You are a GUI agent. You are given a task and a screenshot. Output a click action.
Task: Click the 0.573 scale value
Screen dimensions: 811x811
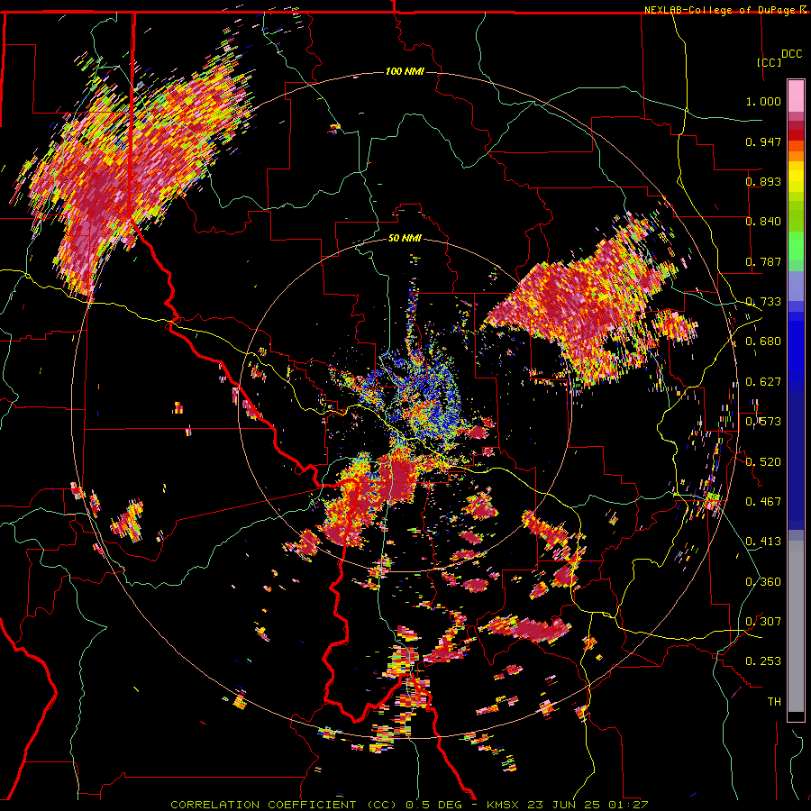click(x=763, y=422)
